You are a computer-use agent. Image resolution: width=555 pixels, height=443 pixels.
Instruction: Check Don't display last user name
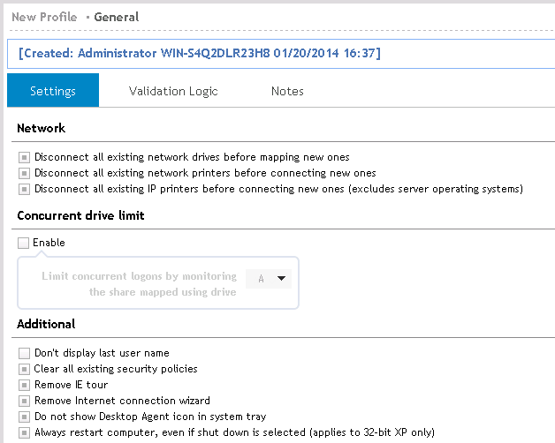pyautogui.click(x=24, y=353)
